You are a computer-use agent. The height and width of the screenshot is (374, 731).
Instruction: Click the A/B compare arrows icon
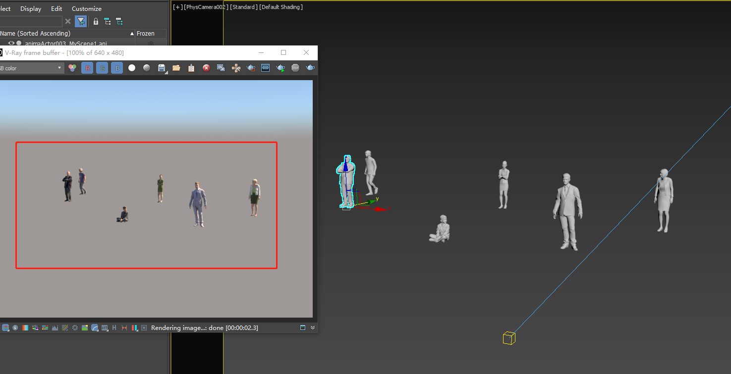(124, 327)
